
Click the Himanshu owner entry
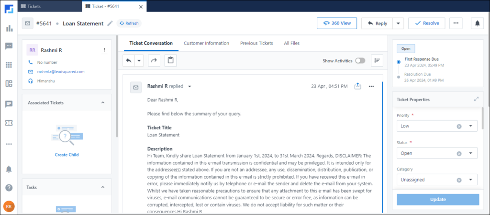(x=45, y=80)
